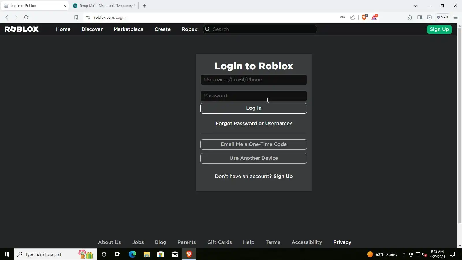Click the green Sign Up button
The image size is (462, 260).
pos(439,29)
